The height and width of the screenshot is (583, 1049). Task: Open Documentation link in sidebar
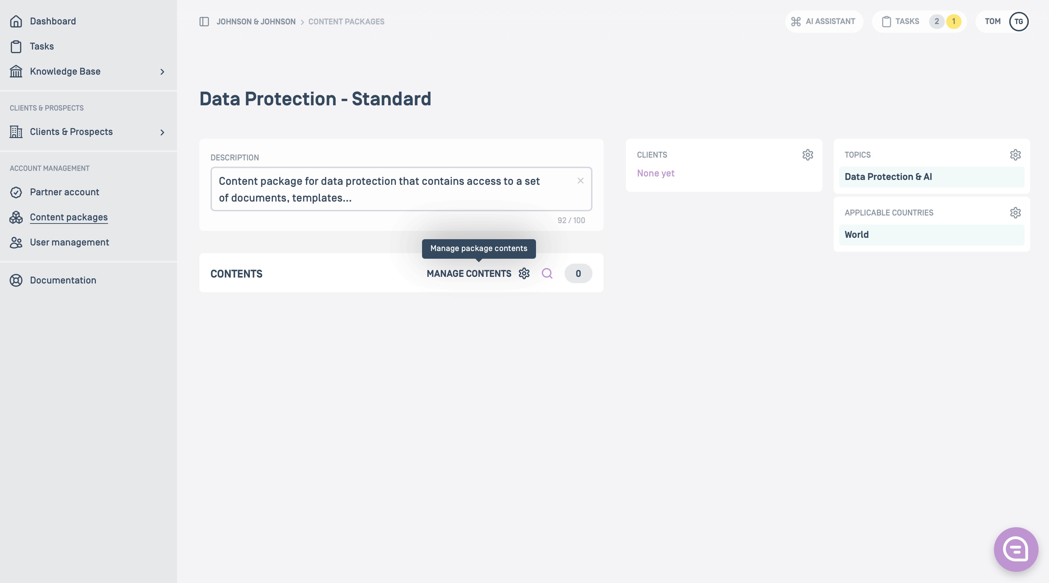coord(63,280)
